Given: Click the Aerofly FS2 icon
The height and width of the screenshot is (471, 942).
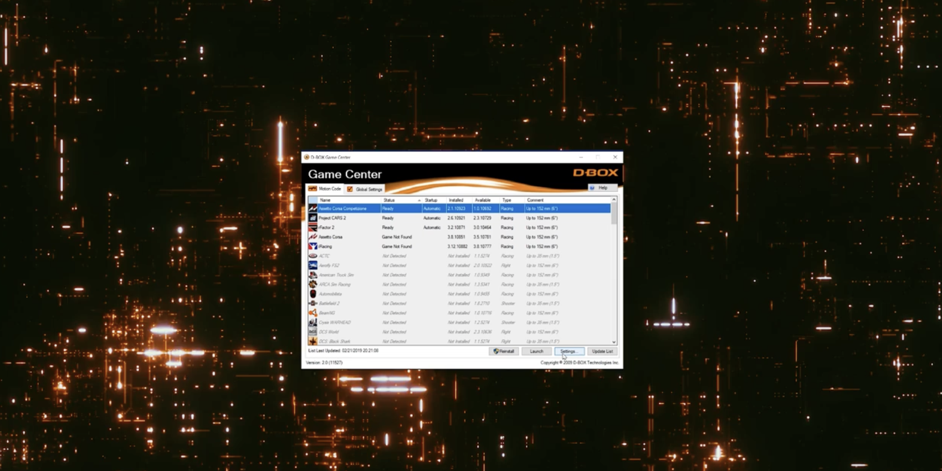Looking at the screenshot, I should point(313,265).
